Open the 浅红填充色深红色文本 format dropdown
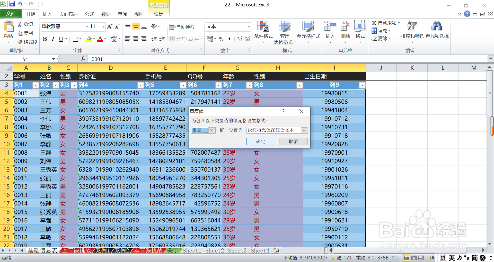 click(x=304, y=130)
